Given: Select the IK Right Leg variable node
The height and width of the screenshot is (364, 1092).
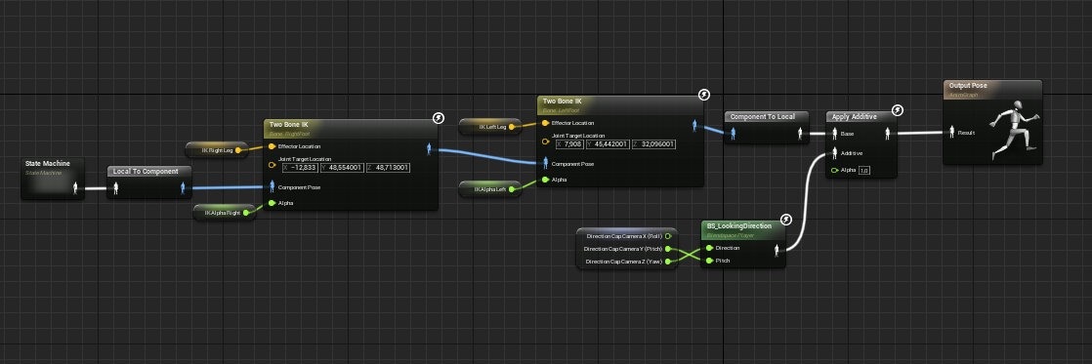Looking at the screenshot, I should coord(216,149).
